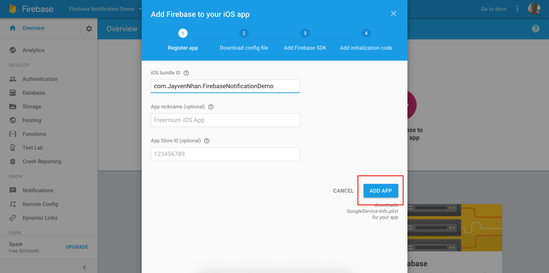Click the help question mark icon
The image size is (549, 273).
pos(536,29)
